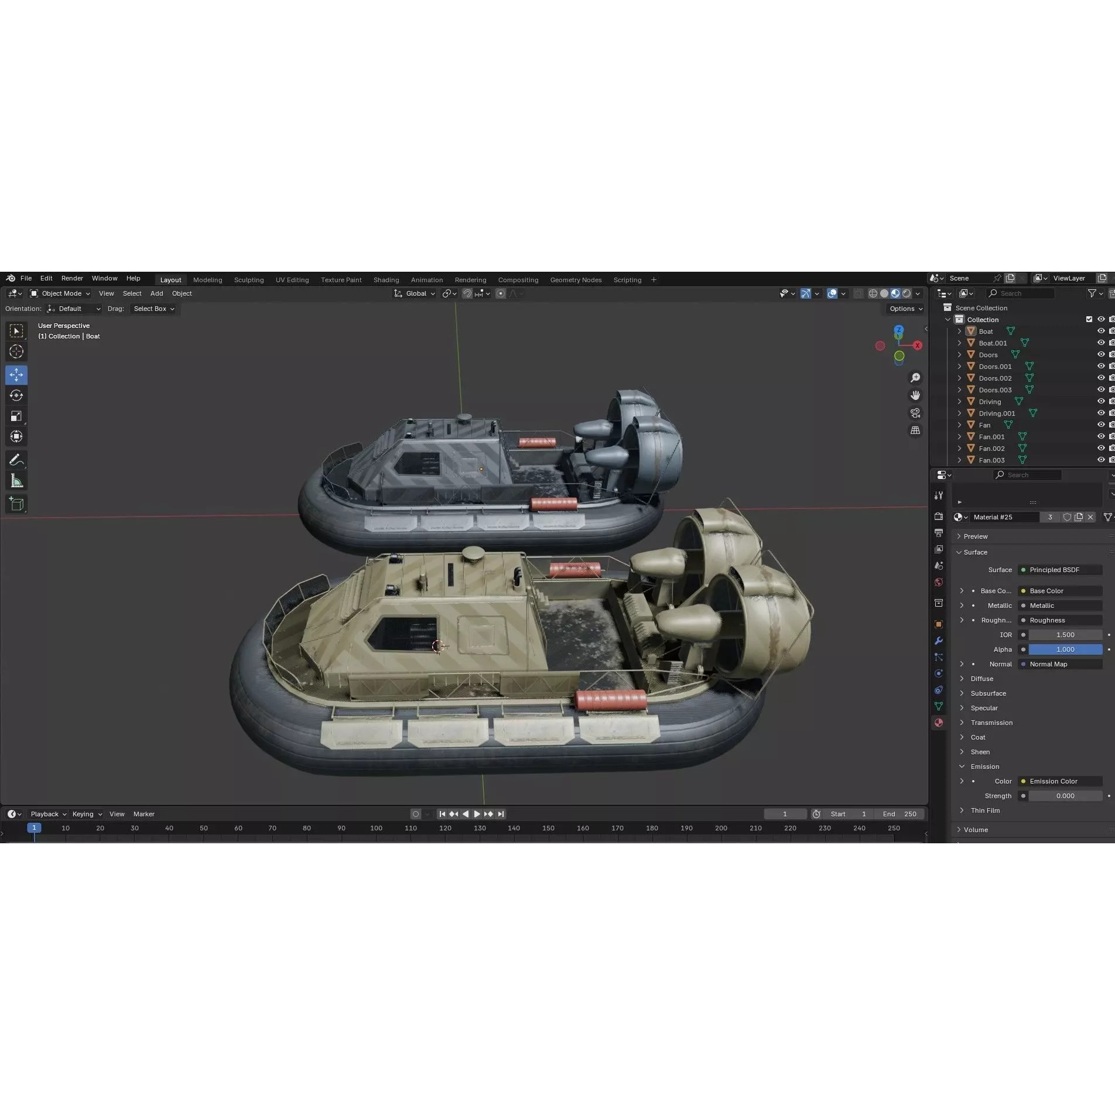
Task: Enable Rendered viewport shading mode
Action: 907,293
